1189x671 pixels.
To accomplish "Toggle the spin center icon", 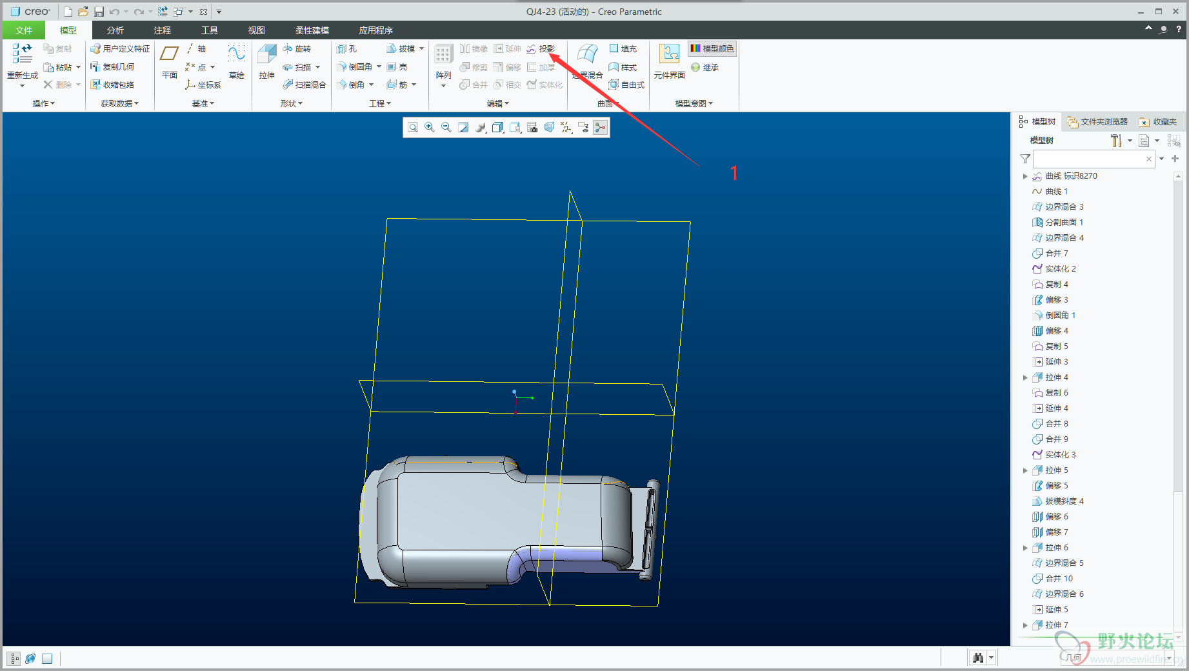I will point(601,128).
